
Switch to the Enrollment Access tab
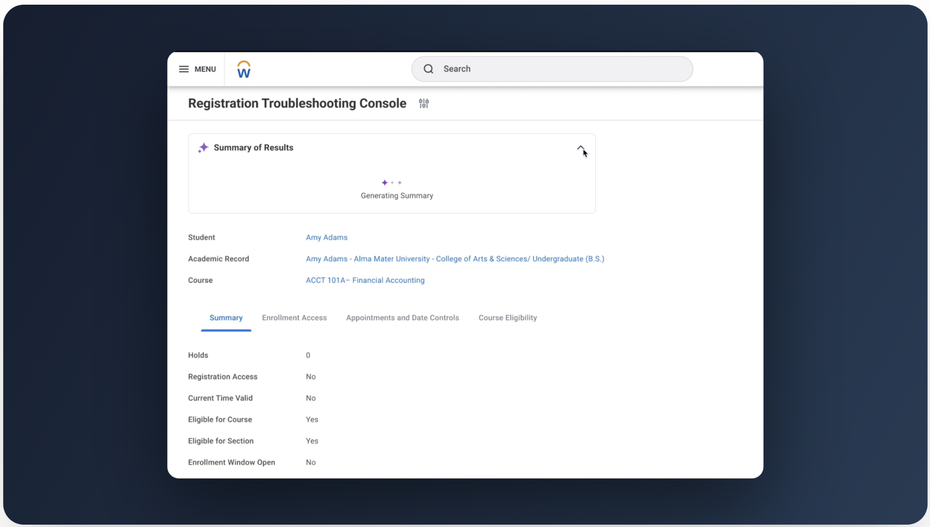point(294,318)
